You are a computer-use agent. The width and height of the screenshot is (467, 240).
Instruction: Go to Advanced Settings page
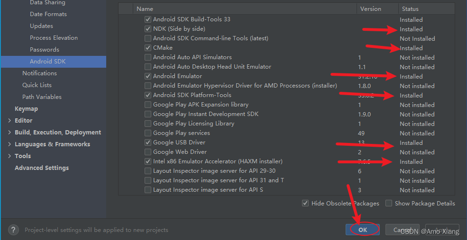pyautogui.click(x=42, y=168)
